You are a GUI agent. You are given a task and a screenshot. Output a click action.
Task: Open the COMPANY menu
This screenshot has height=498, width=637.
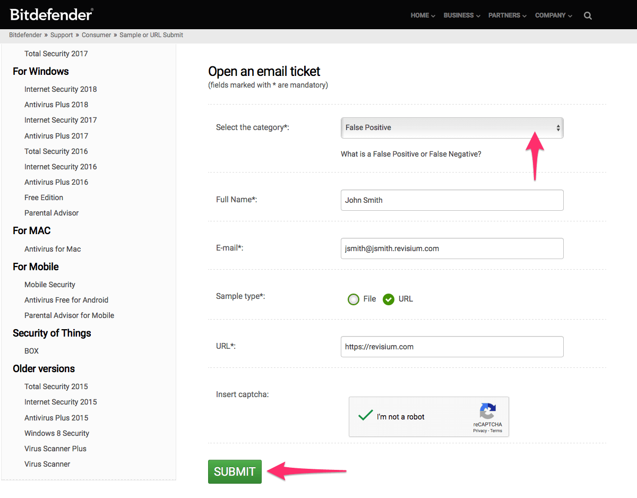point(554,15)
